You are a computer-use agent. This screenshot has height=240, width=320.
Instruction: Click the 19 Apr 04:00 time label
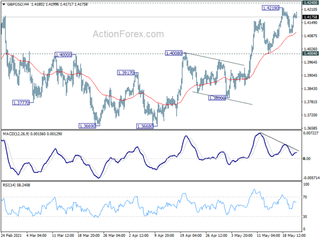191,235
